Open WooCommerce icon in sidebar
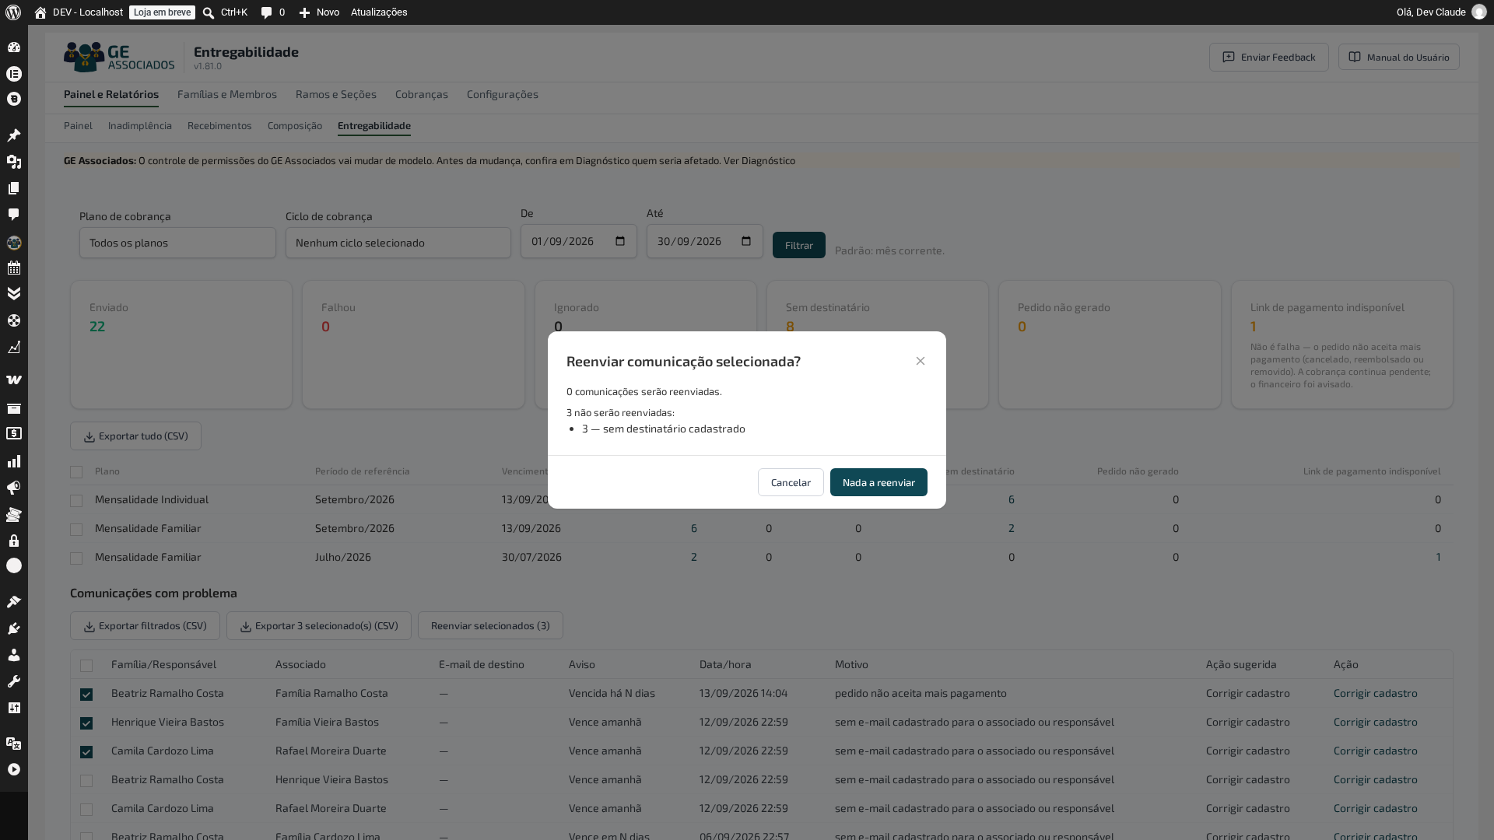 point(14,380)
